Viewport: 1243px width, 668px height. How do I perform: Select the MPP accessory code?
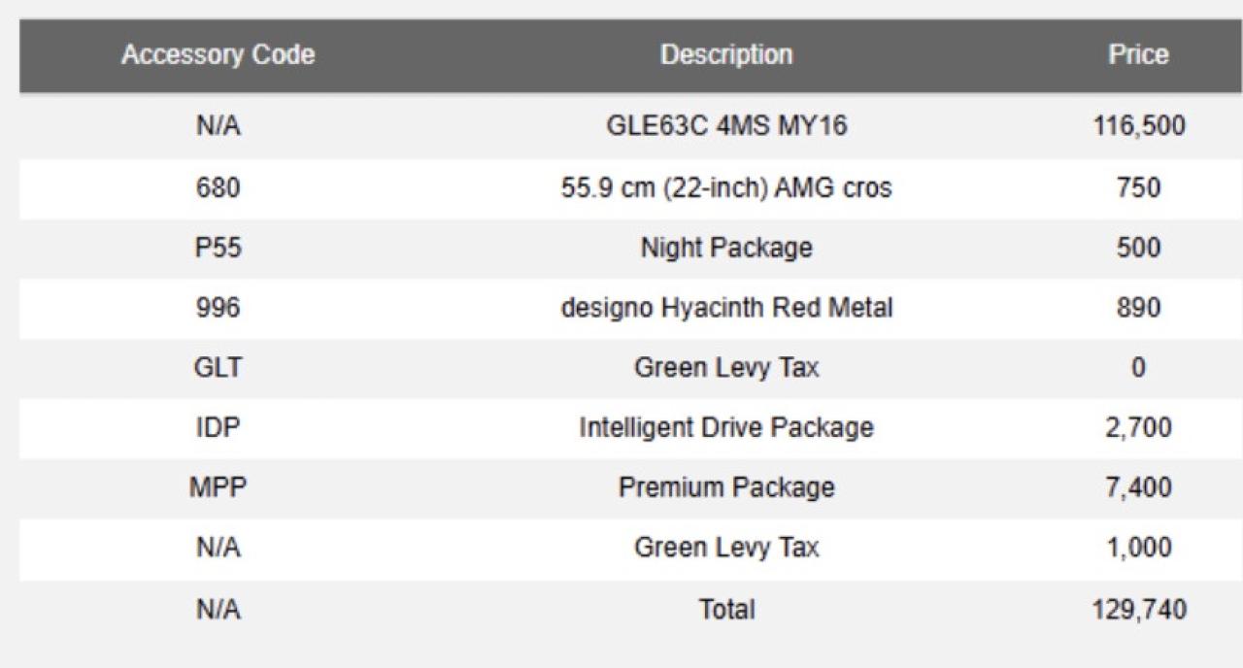coord(218,487)
